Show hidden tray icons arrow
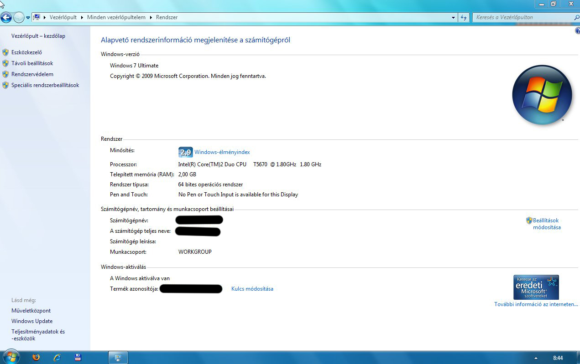 point(536,358)
